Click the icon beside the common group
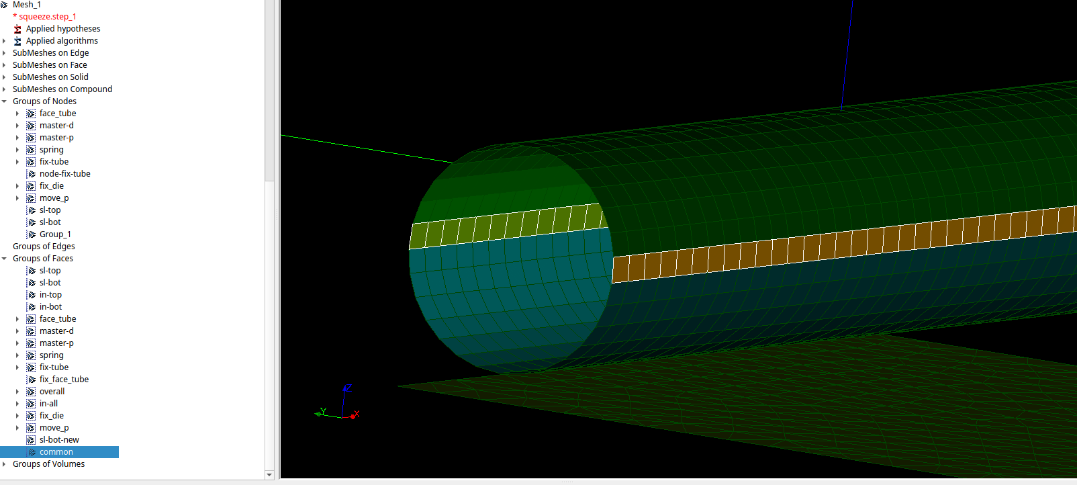1077x485 pixels. coord(31,452)
